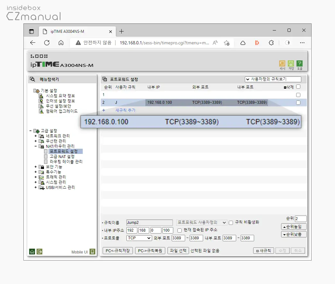Click the browser address bar URL
This screenshot has height=284, width=335.
click(x=164, y=43)
